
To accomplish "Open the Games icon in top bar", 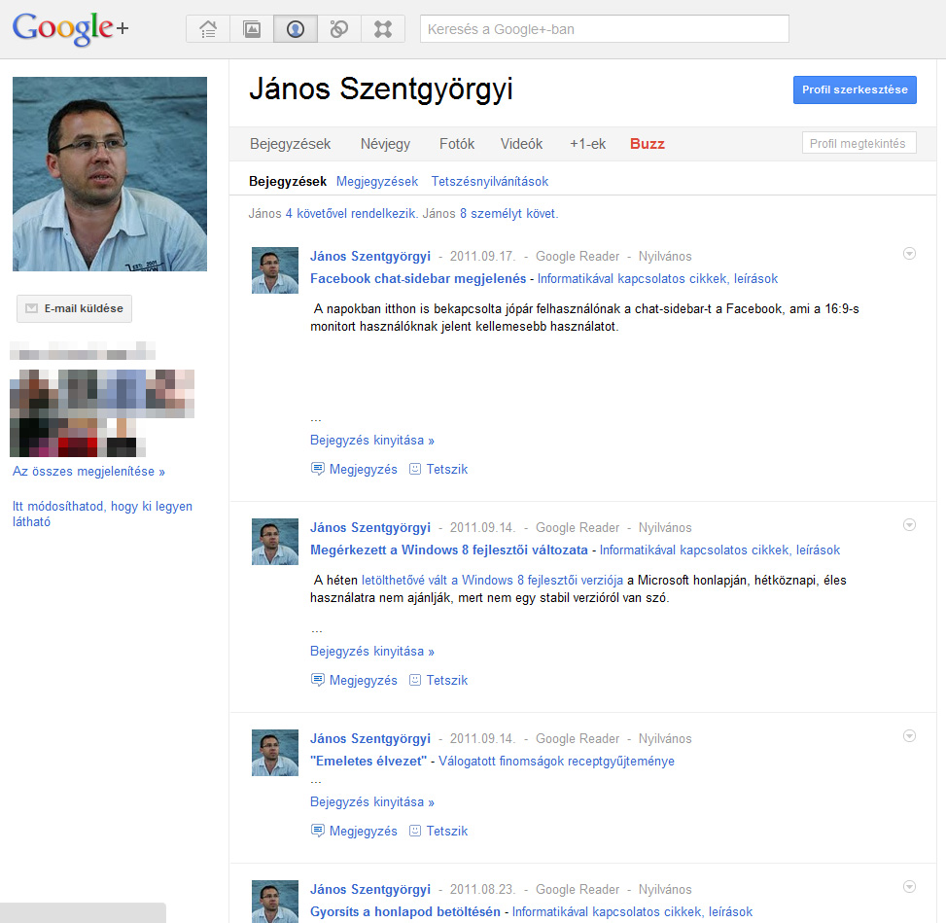I will point(382,29).
